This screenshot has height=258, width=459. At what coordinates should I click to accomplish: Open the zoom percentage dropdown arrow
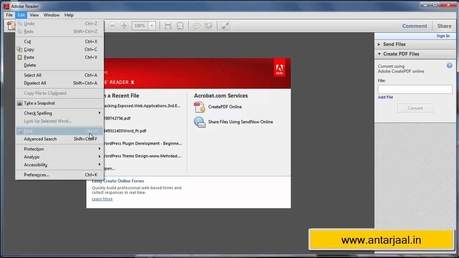(152, 26)
